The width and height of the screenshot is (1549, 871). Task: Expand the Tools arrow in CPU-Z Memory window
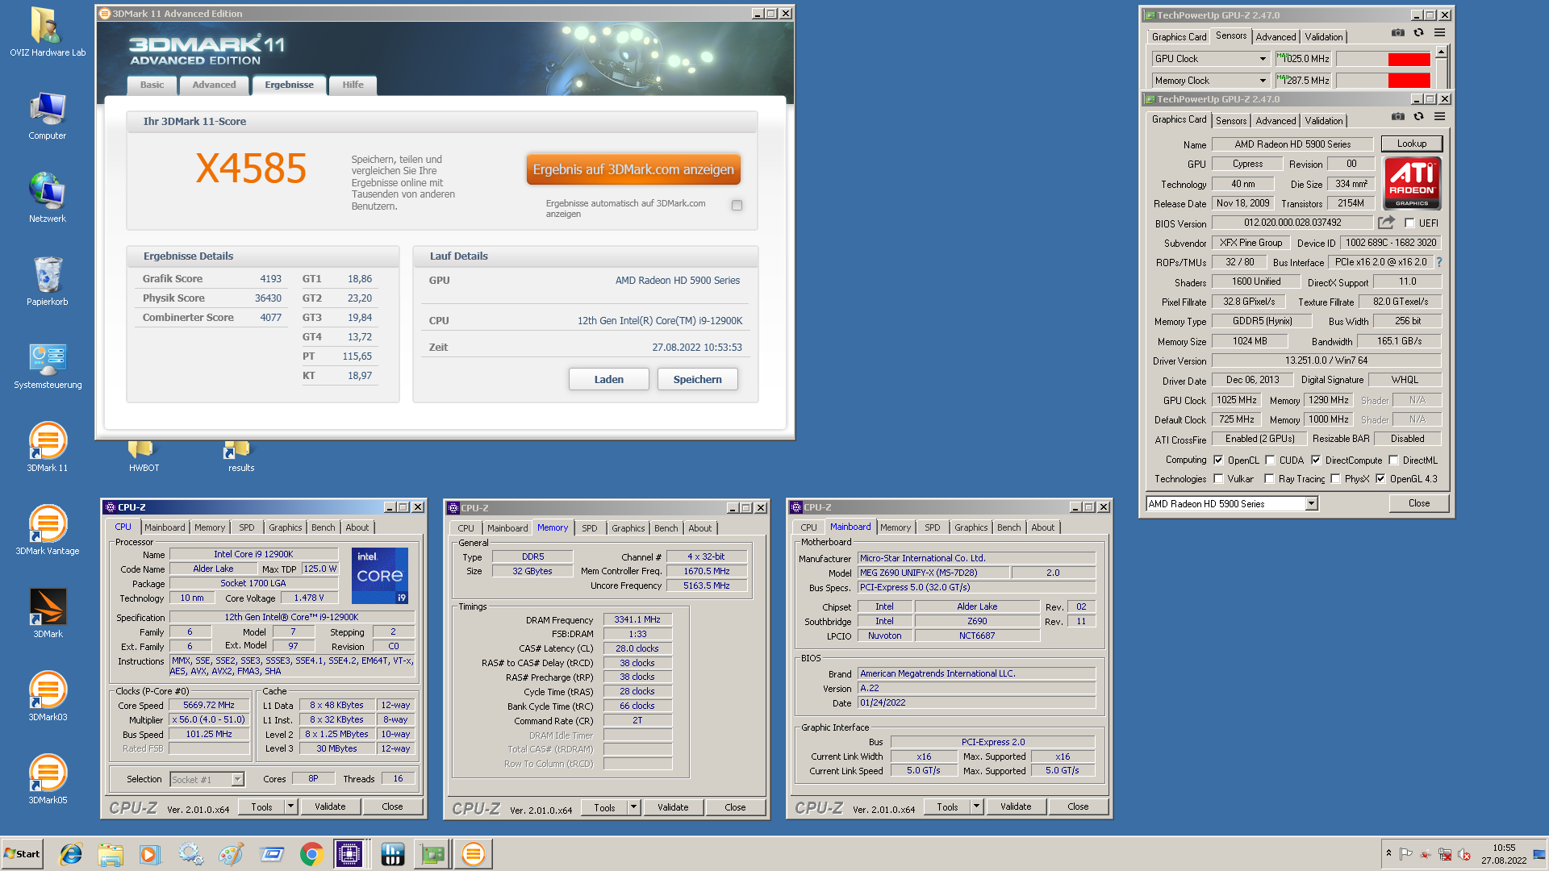(633, 807)
